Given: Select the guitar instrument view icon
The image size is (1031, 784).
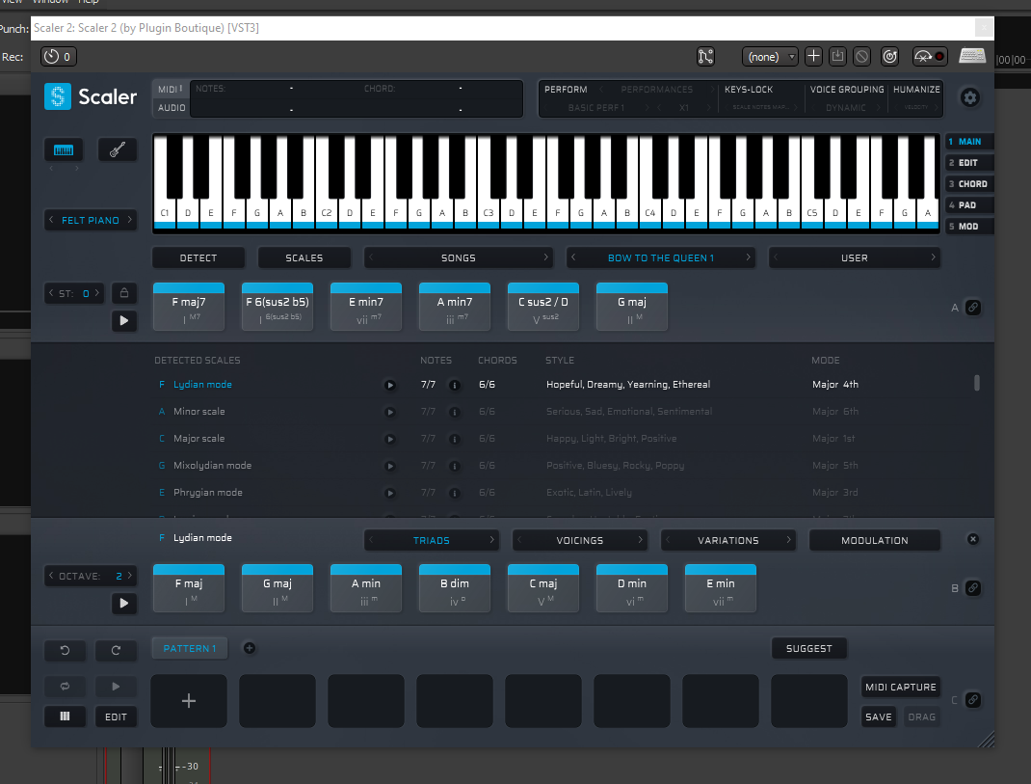Looking at the screenshot, I should click(x=117, y=150).
